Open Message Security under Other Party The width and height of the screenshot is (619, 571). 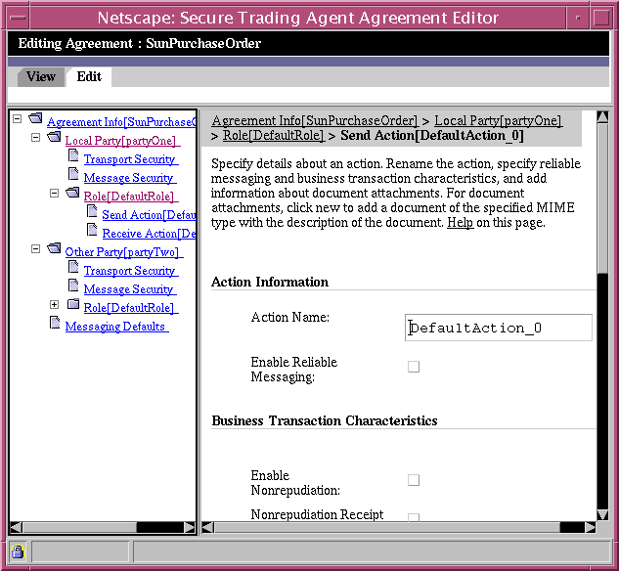(x=130, y=288)
